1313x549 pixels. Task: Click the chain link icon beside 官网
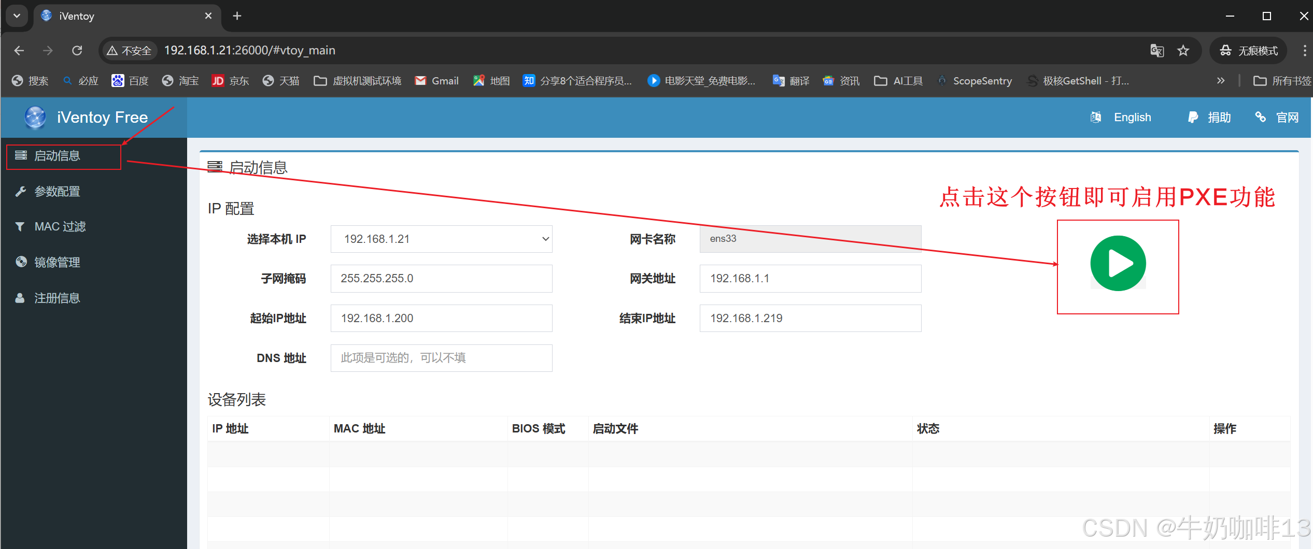pyautogui.click(x=1261, y=118)
